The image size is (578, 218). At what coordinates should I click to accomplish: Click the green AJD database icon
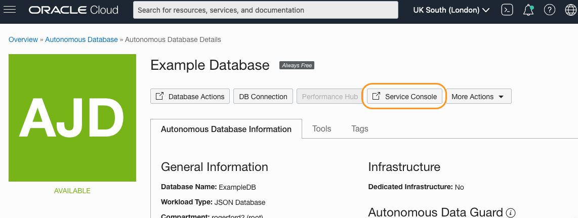click(72, 117)
